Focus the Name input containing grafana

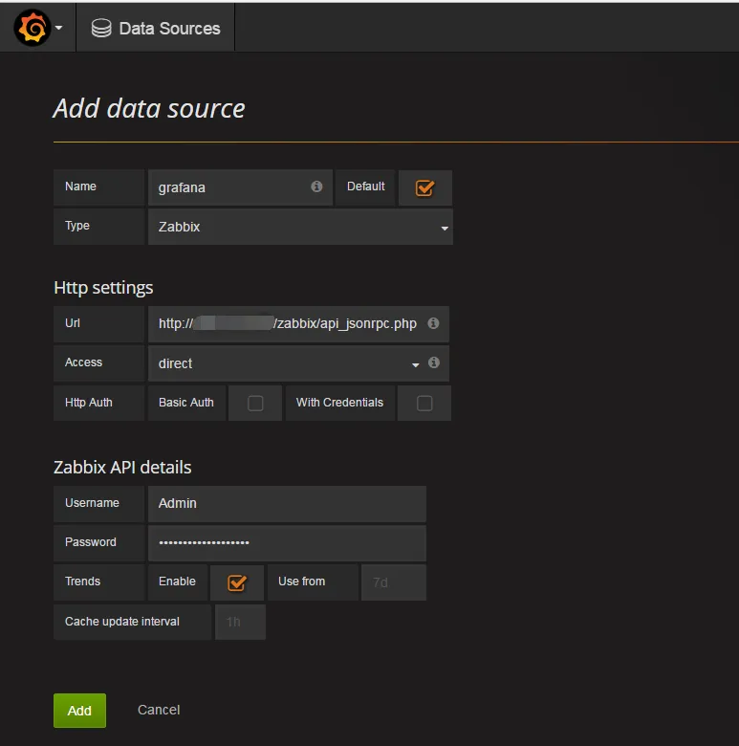229,187
